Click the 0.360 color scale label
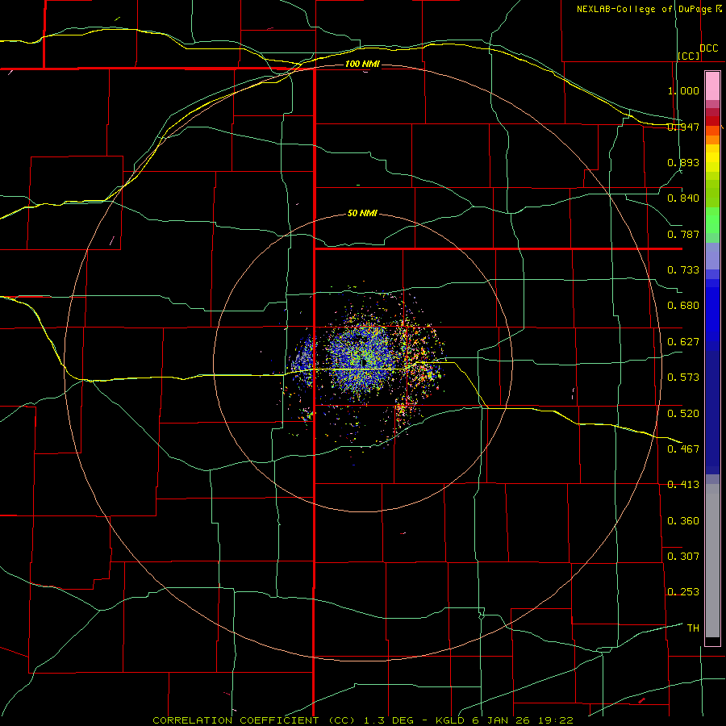Screen dimensions: 726x726 (x=683, y=521)
